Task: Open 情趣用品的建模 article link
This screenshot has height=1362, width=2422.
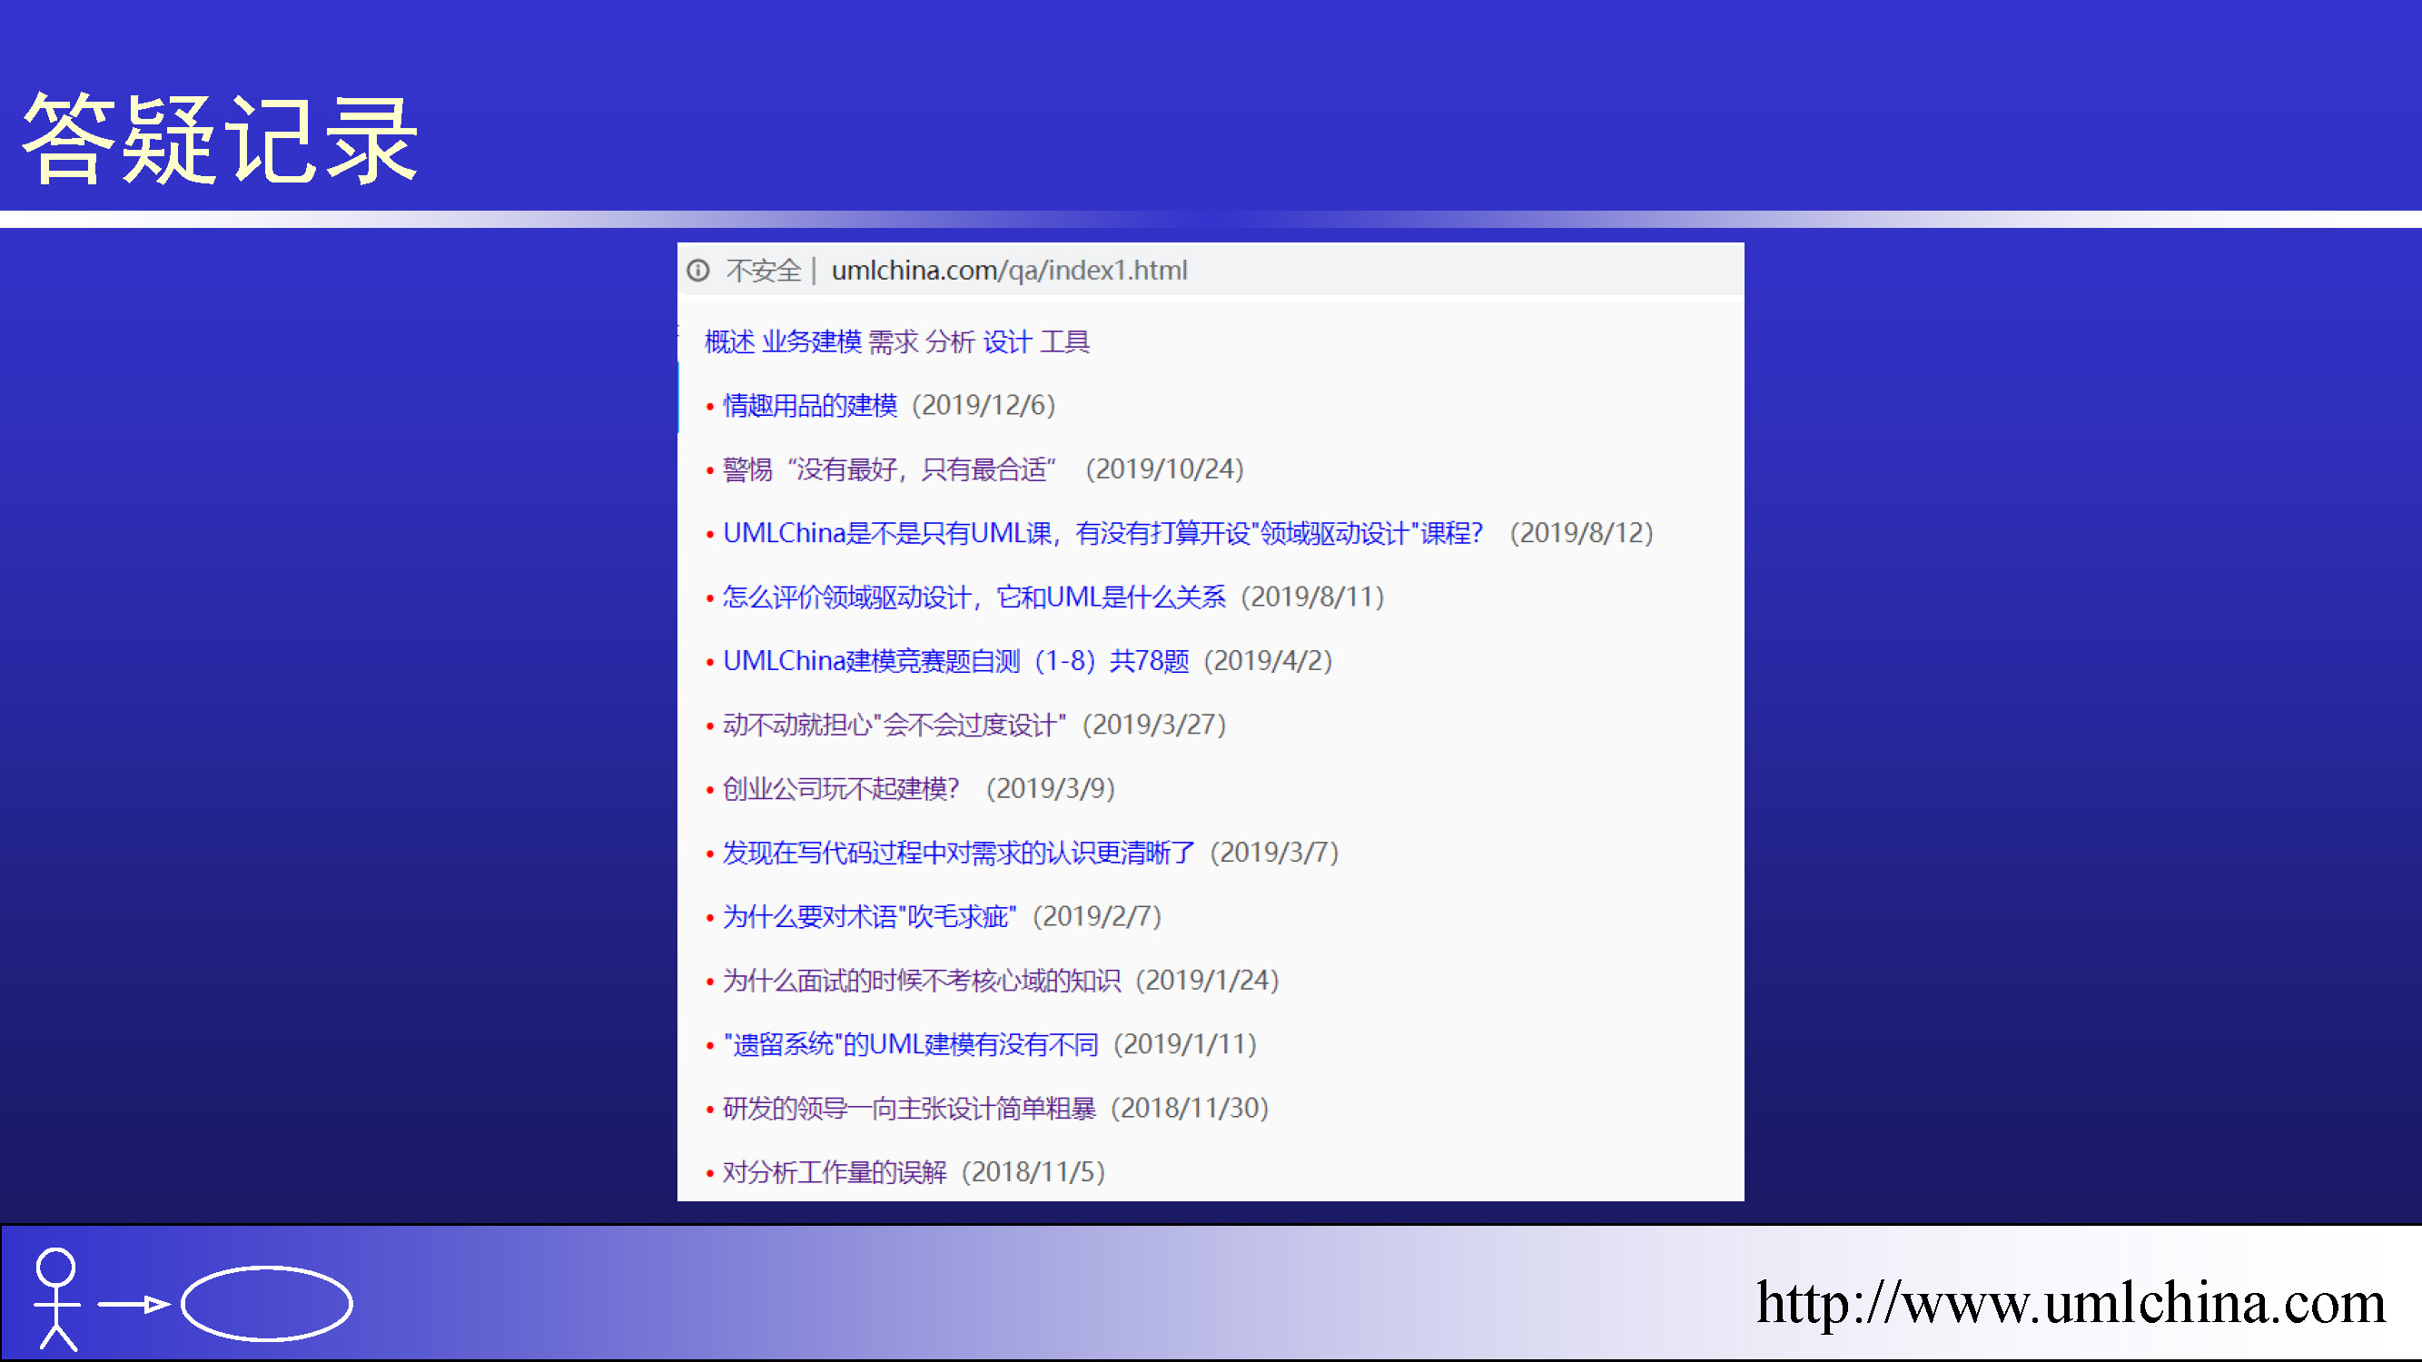Action: coord(810,406)
